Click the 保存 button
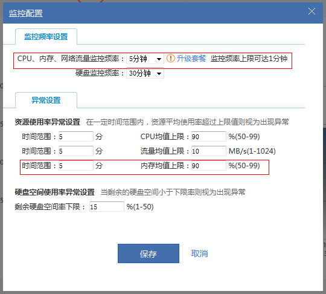326x294 pixels. click(x=149, y=253)
